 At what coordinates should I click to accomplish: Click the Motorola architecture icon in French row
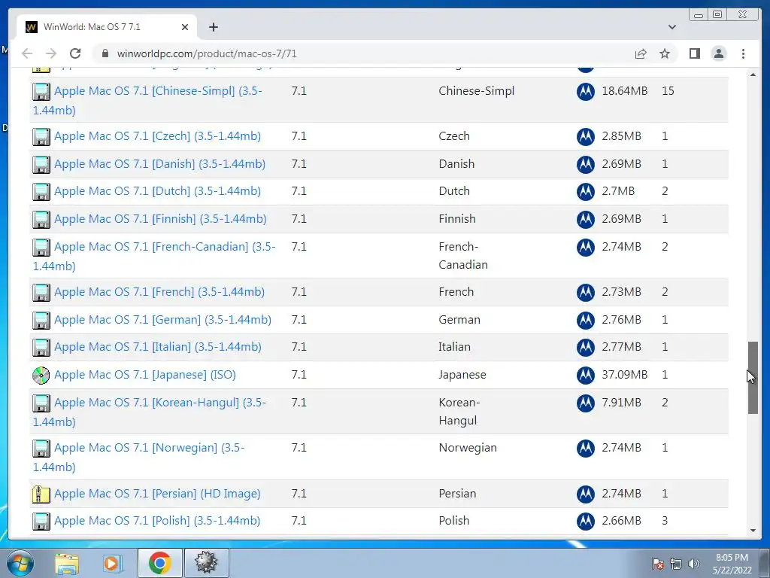tap(585, 293)
